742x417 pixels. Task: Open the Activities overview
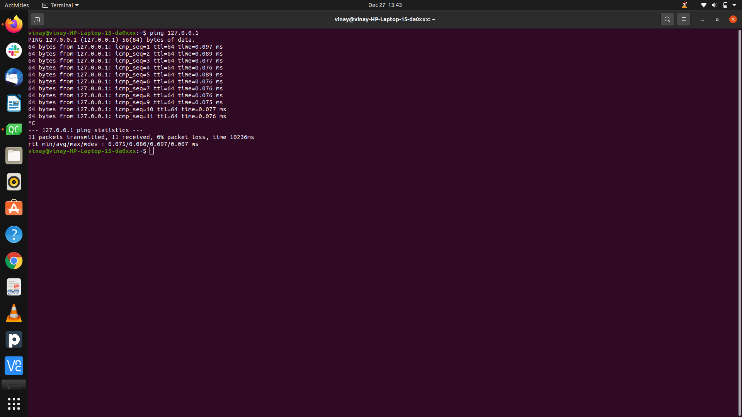point(17,5)
